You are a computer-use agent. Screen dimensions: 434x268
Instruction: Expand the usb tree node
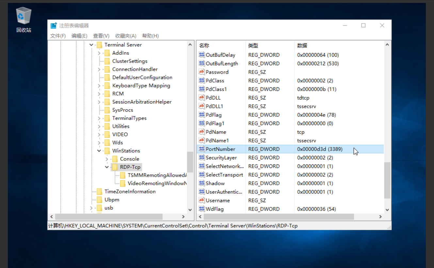coord(91,208)
